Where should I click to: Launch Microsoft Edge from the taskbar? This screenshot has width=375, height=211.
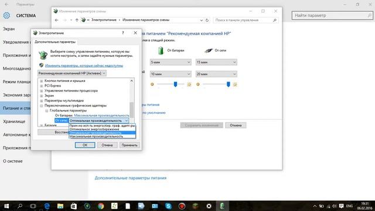pos(47,206)
